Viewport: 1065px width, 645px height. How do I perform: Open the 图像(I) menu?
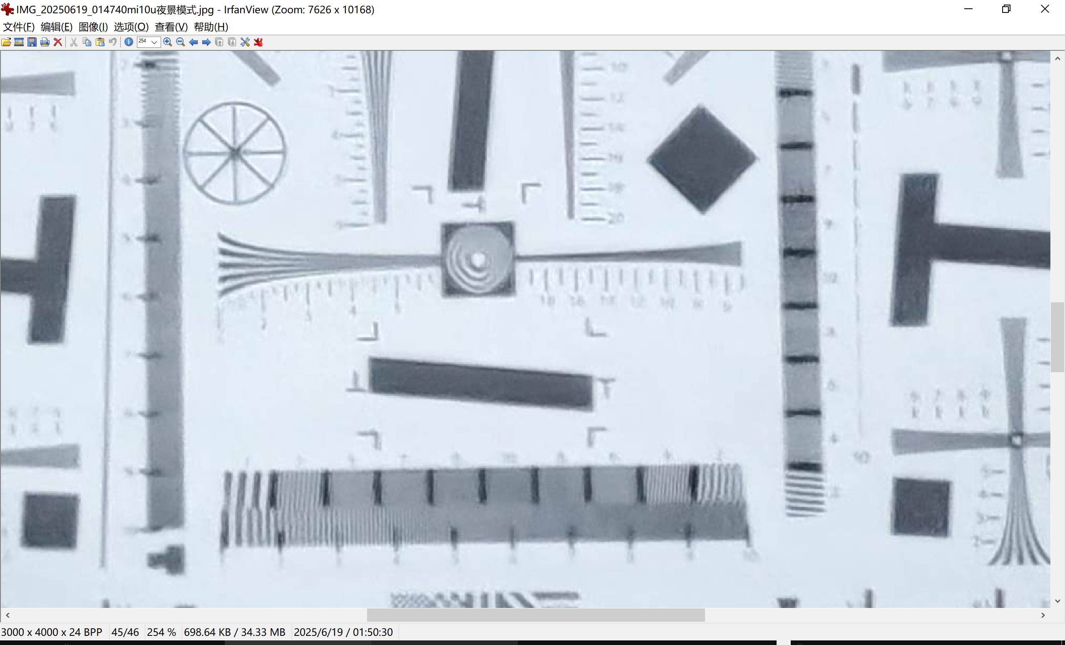click(x=93, y=27)
